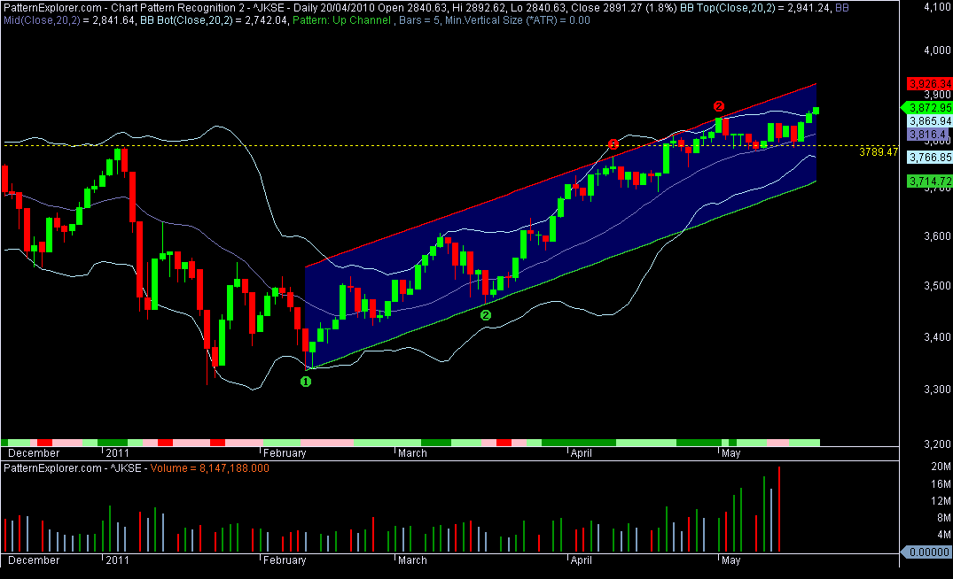This screenshot has width=953, height=579.
Task: Select the 3,766.85 price label
Action: point(930,158)
